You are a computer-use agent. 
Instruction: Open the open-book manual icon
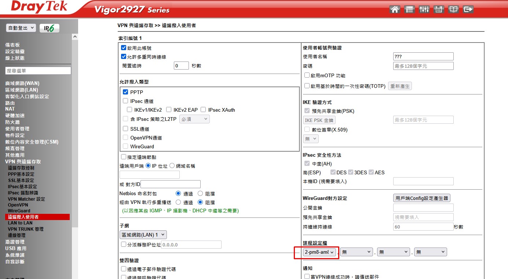(453, 10)
